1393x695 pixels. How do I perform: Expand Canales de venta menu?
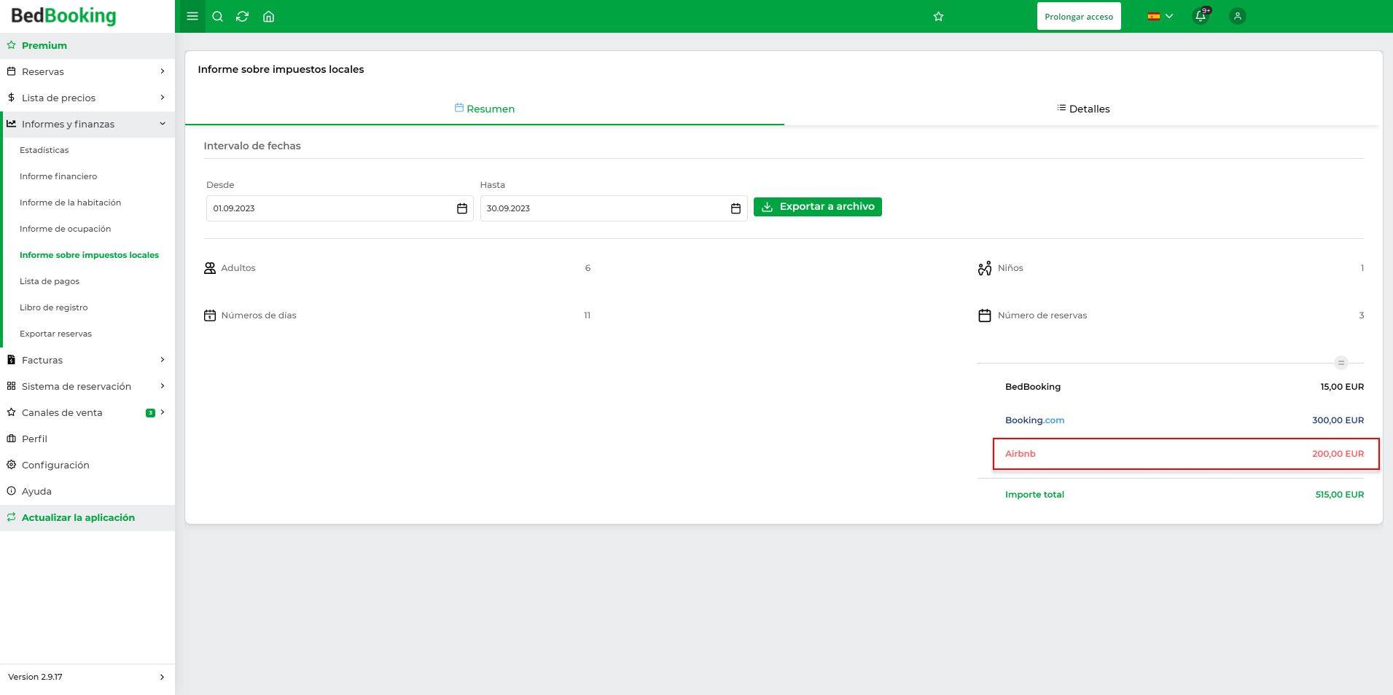coord(87,412)
